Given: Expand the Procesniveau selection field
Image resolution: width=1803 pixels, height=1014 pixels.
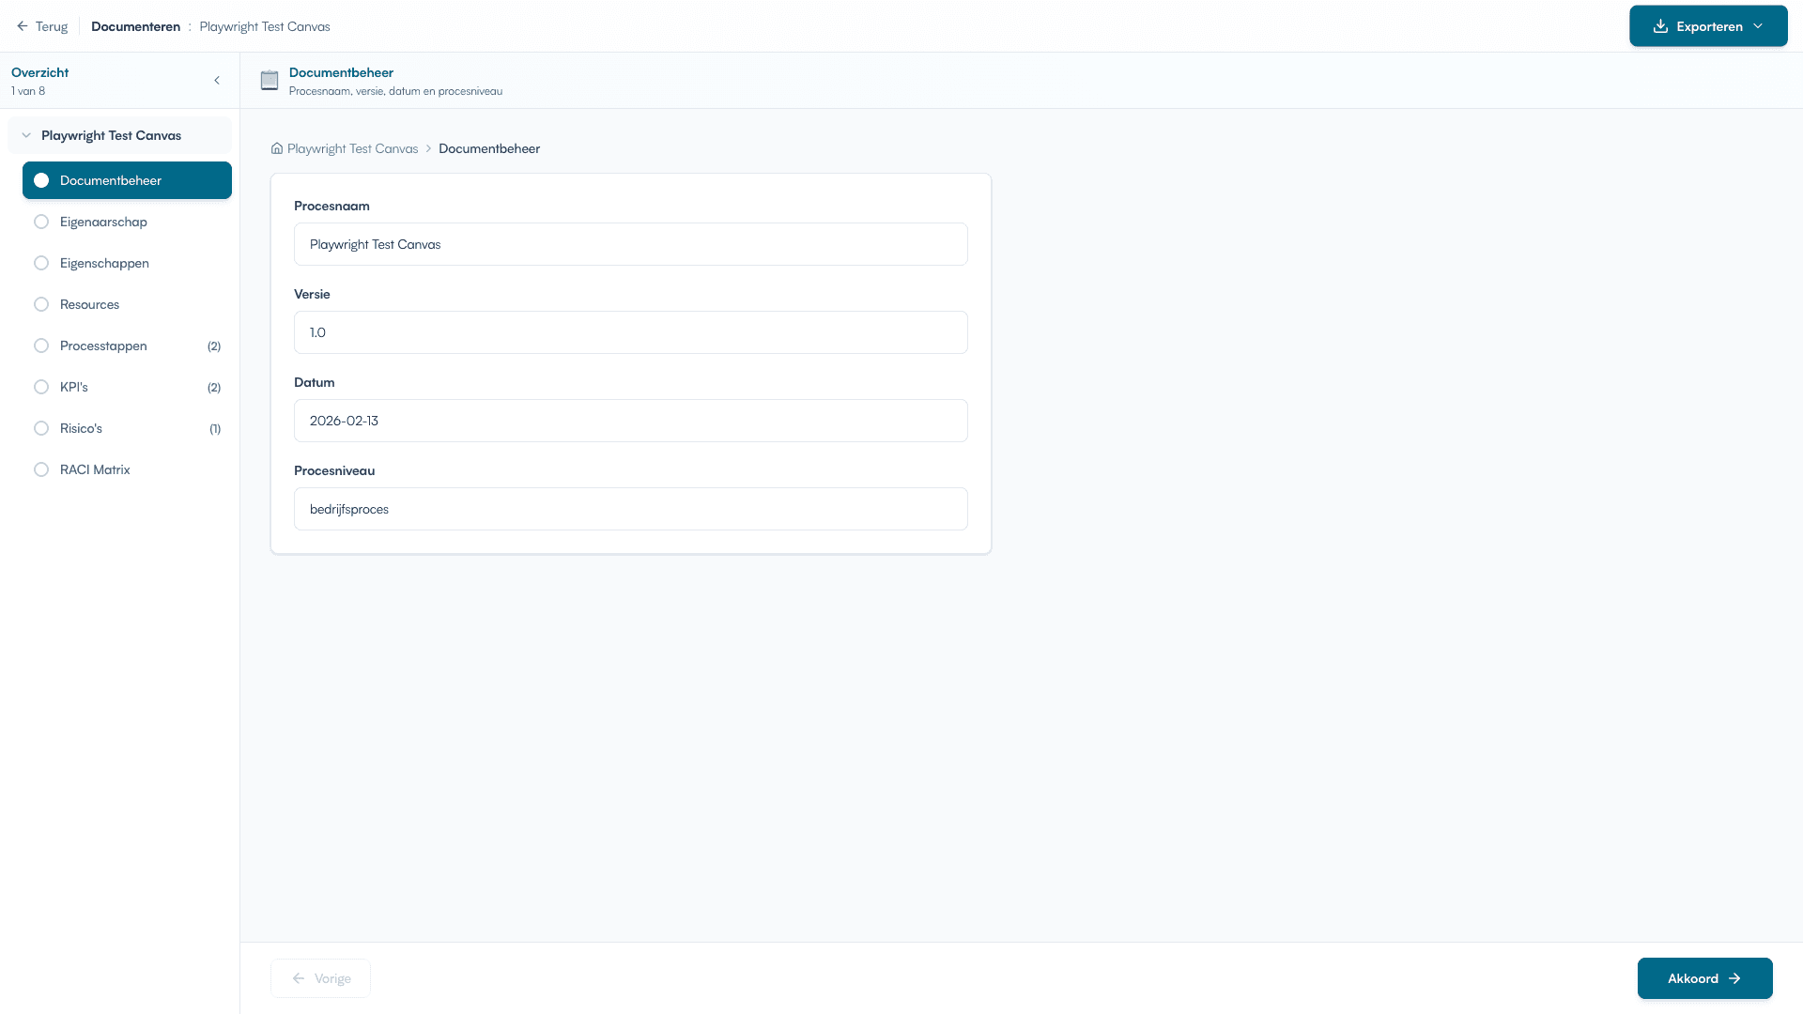Looking at the screenshot, I should (x=630, y=508).
